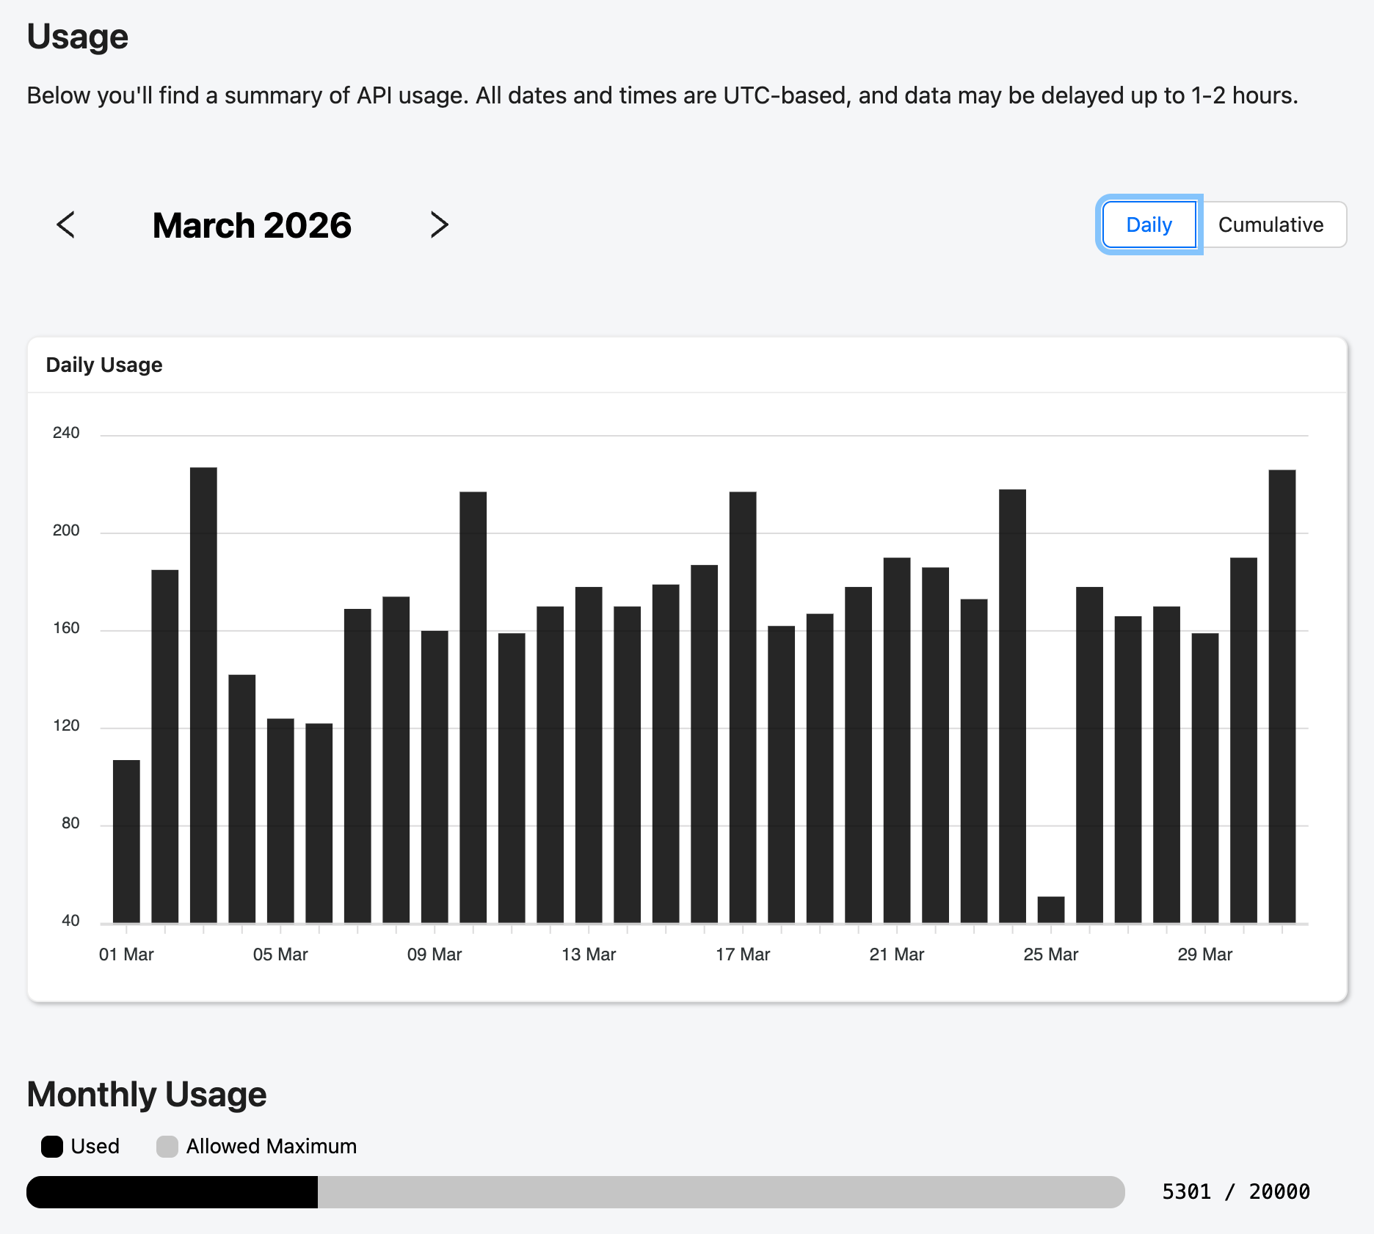Click the March 2026 month heading
This screenshot has height=1234, width=1374.
tap(252, 225)
